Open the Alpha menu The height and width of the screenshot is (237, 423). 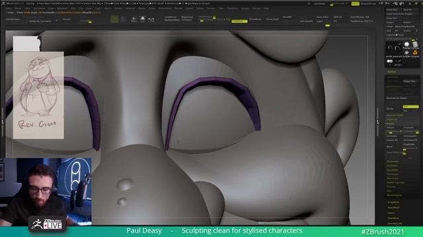(x=8, y=9)
